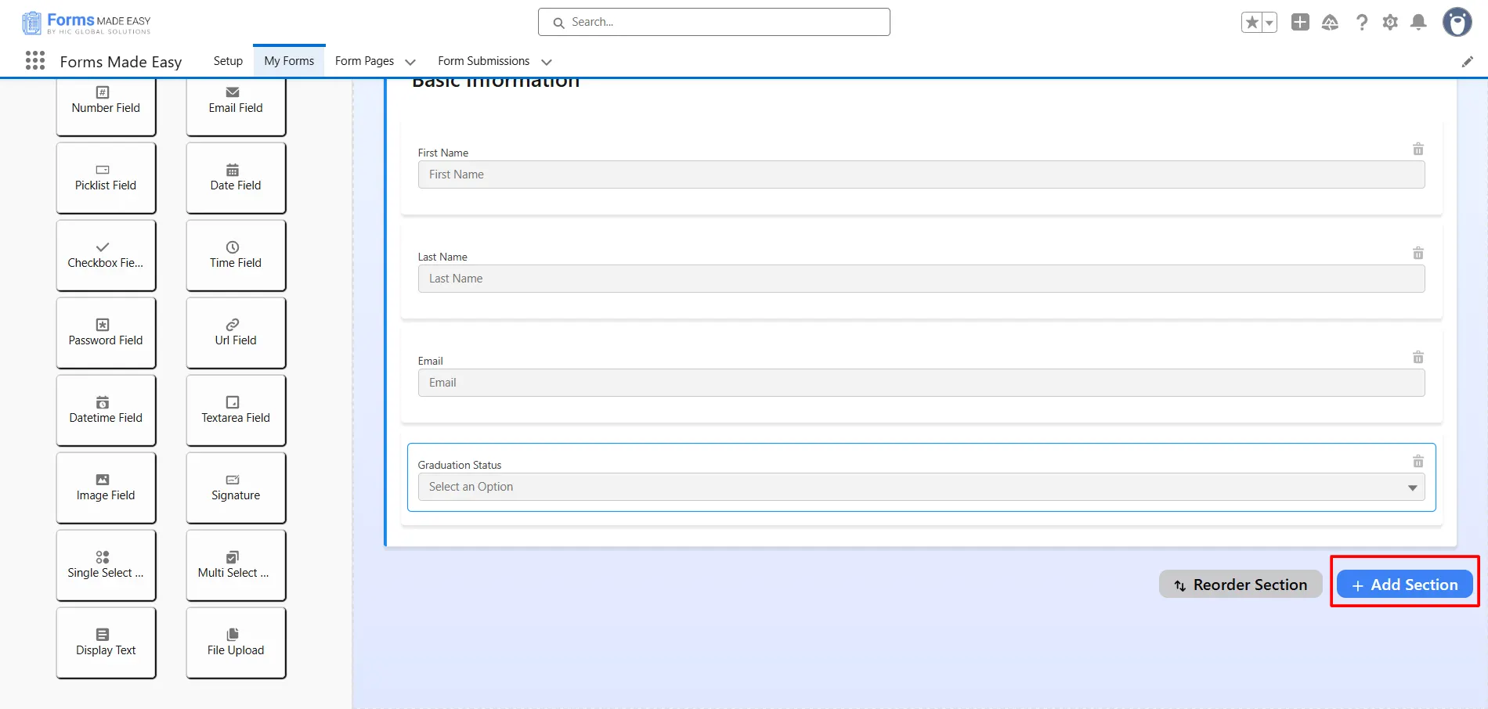Expand the Form Pages menu chevron

click(x=410, y=62)
